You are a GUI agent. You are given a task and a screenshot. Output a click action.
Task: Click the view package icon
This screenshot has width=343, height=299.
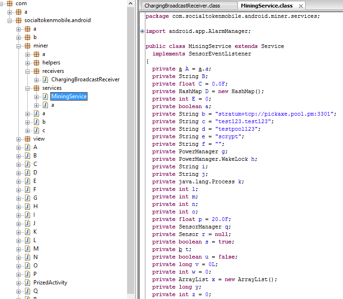point(28,139)
